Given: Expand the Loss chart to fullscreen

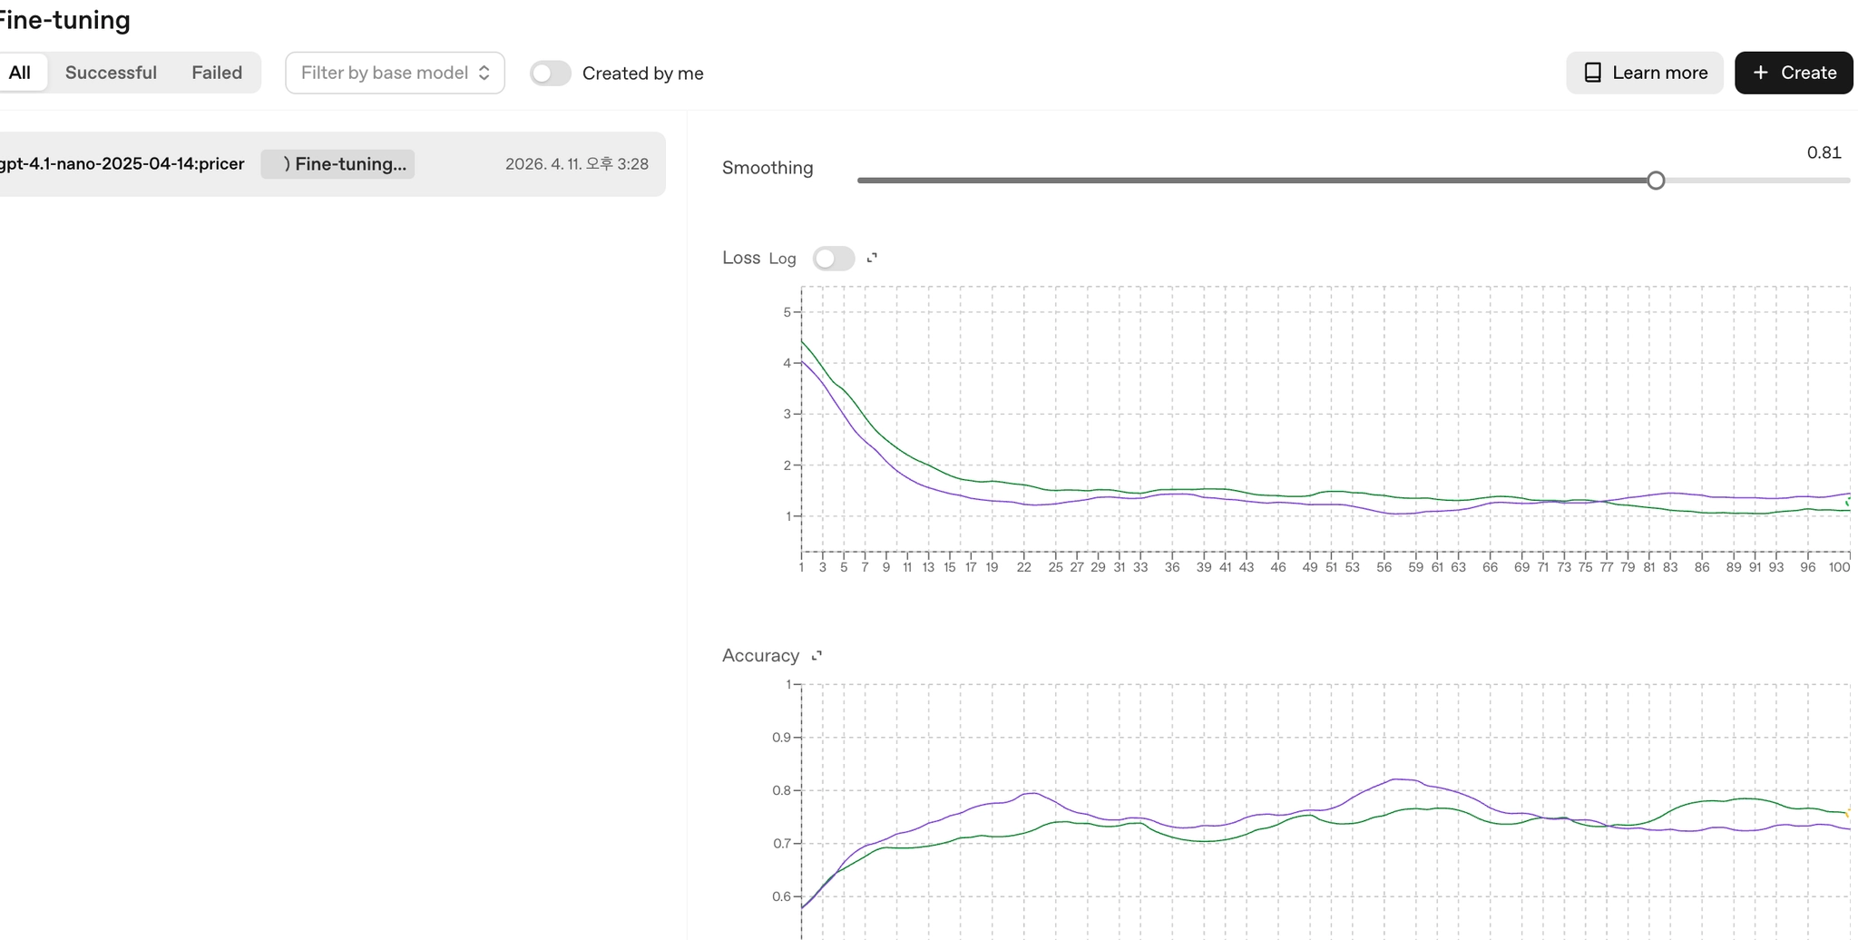Looking at the screenshot, I should pos(872,258).
